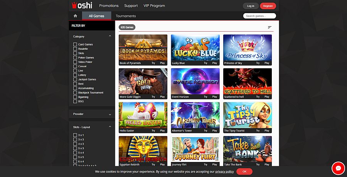Image resolution: width=347 pixels, height=177 pixels.
Task: Accept cookies with the OK button
Action: [244, 172]
